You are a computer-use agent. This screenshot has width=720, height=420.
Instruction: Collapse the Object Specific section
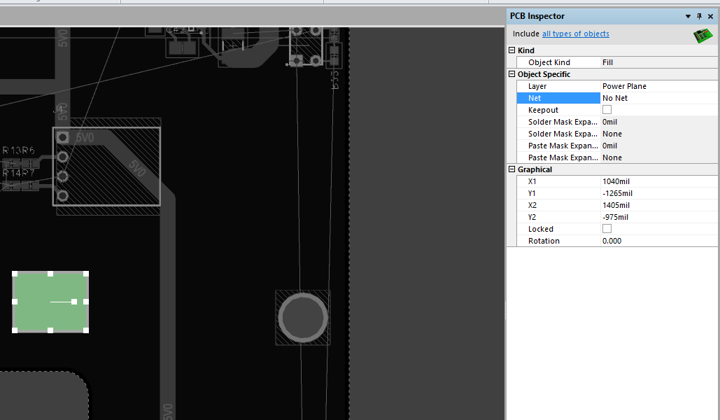click(511, 74)
